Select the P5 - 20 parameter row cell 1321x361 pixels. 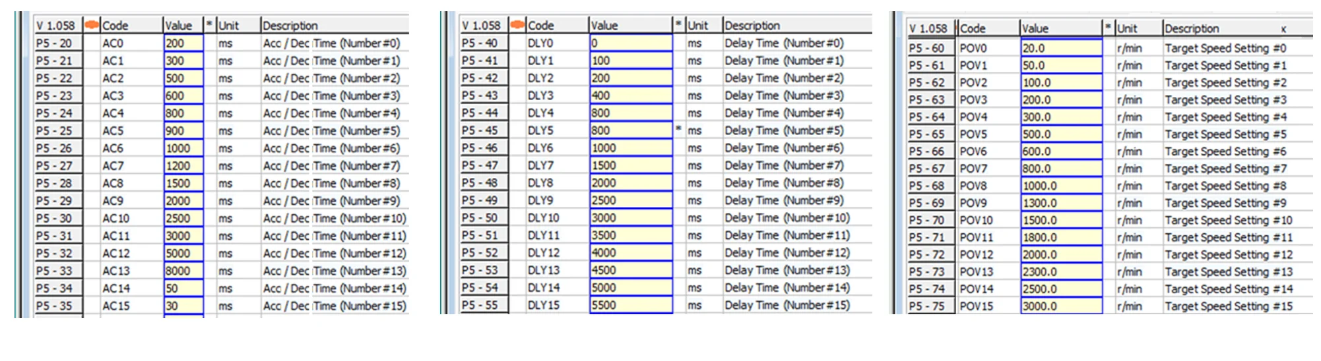pos(57,43)
